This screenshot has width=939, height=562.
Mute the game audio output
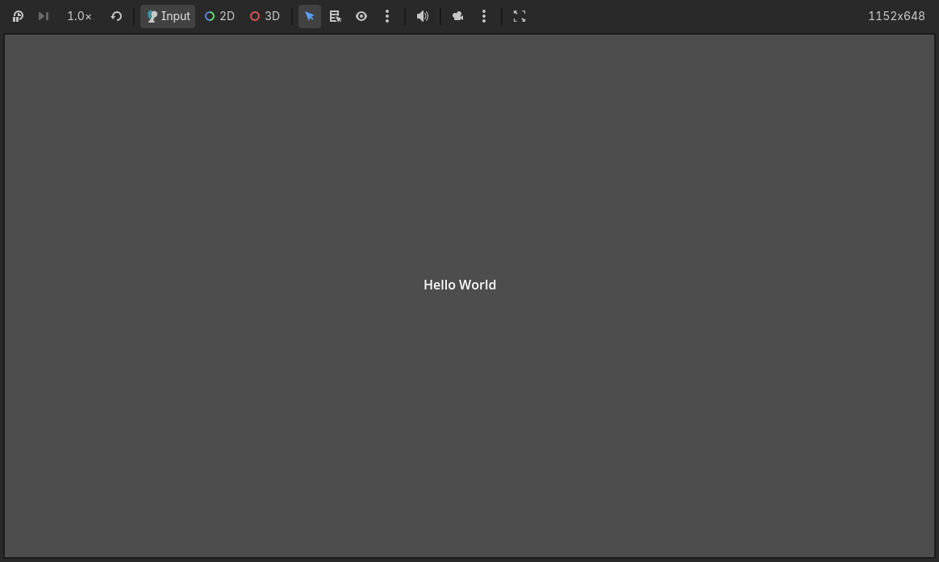(423, 16)
